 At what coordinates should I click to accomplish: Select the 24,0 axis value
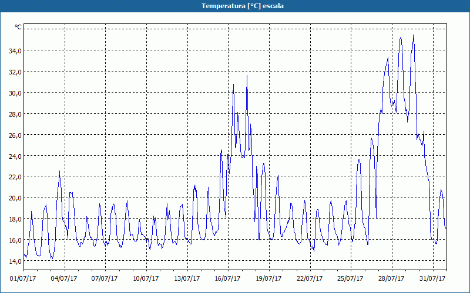pos(15,156)
